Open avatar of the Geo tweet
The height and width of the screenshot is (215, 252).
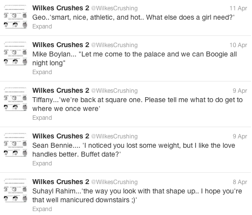point(16,17)
